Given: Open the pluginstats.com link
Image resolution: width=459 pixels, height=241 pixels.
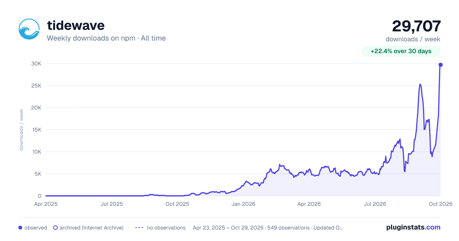Looking at the screenshot, I should 413,227.
